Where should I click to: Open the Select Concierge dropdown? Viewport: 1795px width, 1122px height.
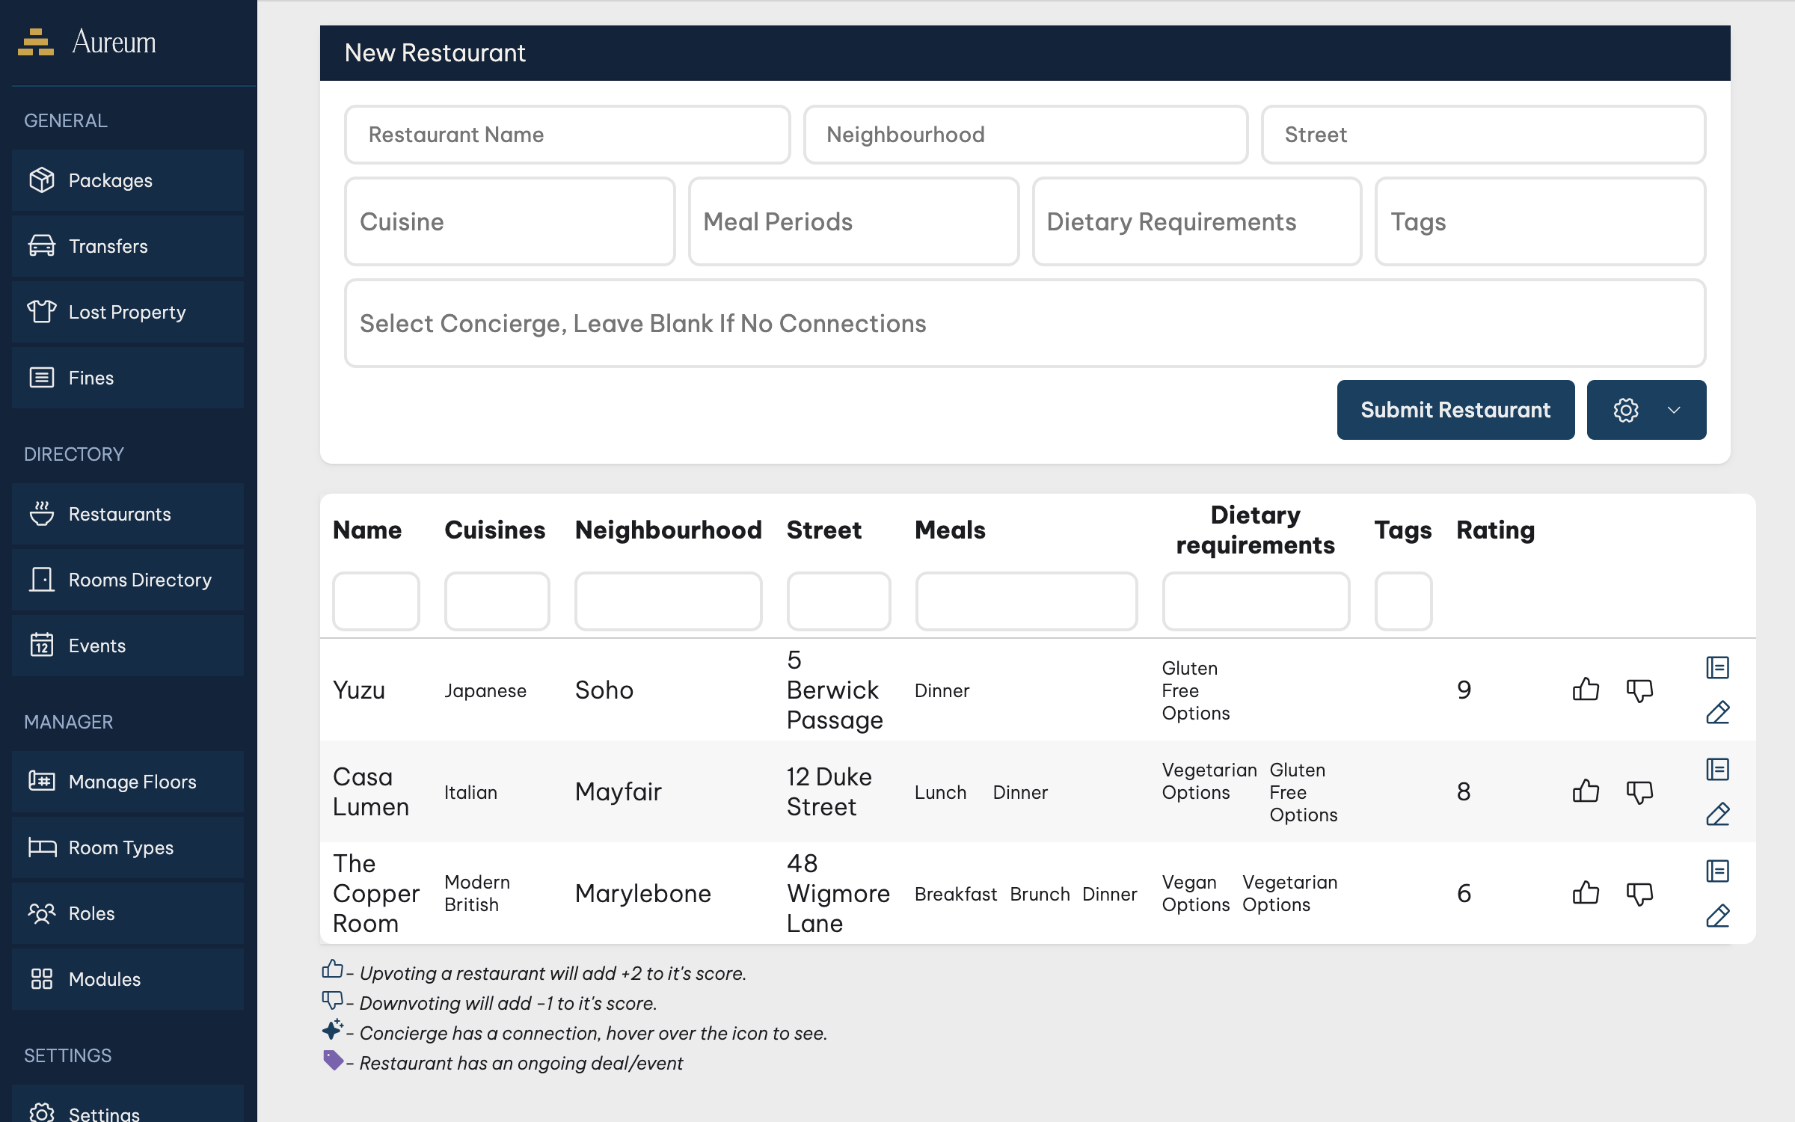(1025, 323)
